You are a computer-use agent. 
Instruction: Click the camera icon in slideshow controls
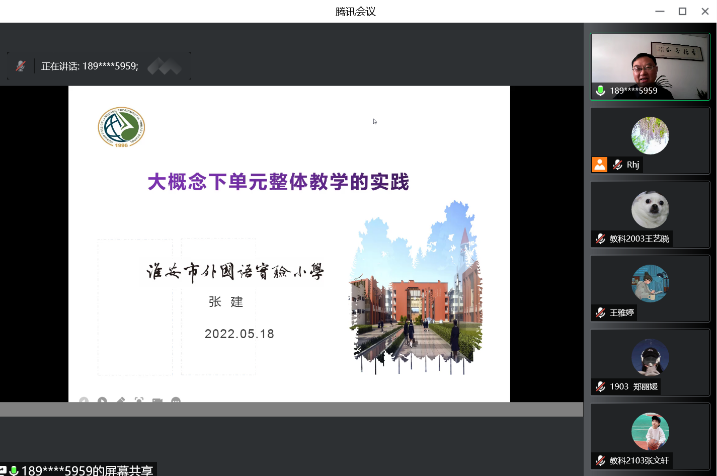tap(157, 401)
